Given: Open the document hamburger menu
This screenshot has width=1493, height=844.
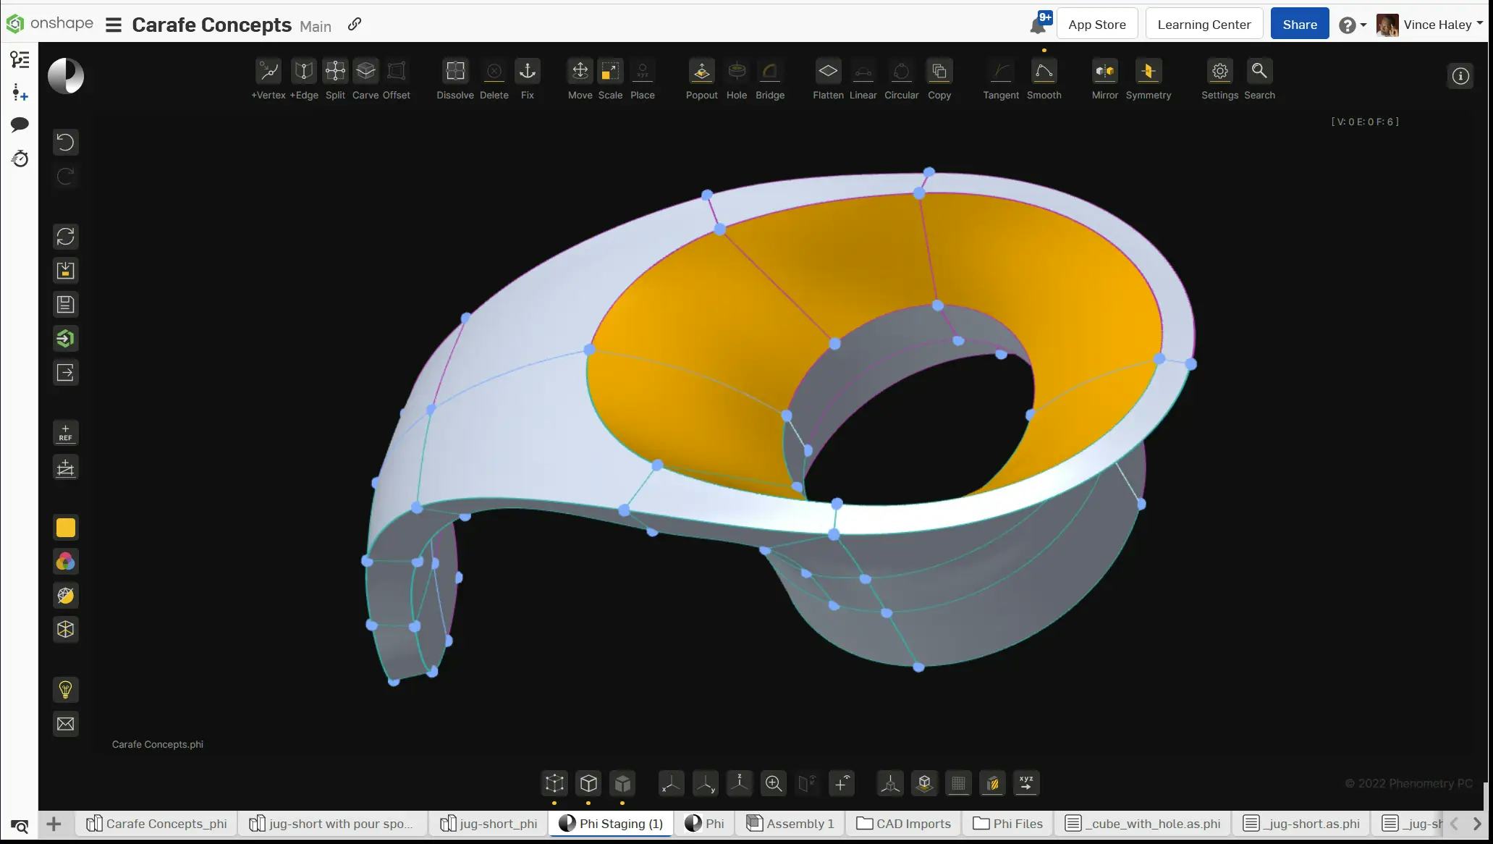Looking at the screenshot, I should (113, 24).
